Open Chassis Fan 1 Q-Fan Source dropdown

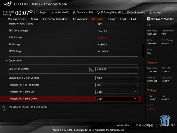pyautogui.click(x=116, y=85)
